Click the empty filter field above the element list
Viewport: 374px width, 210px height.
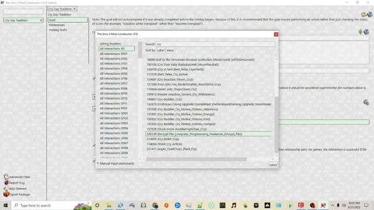pos(23,12)
